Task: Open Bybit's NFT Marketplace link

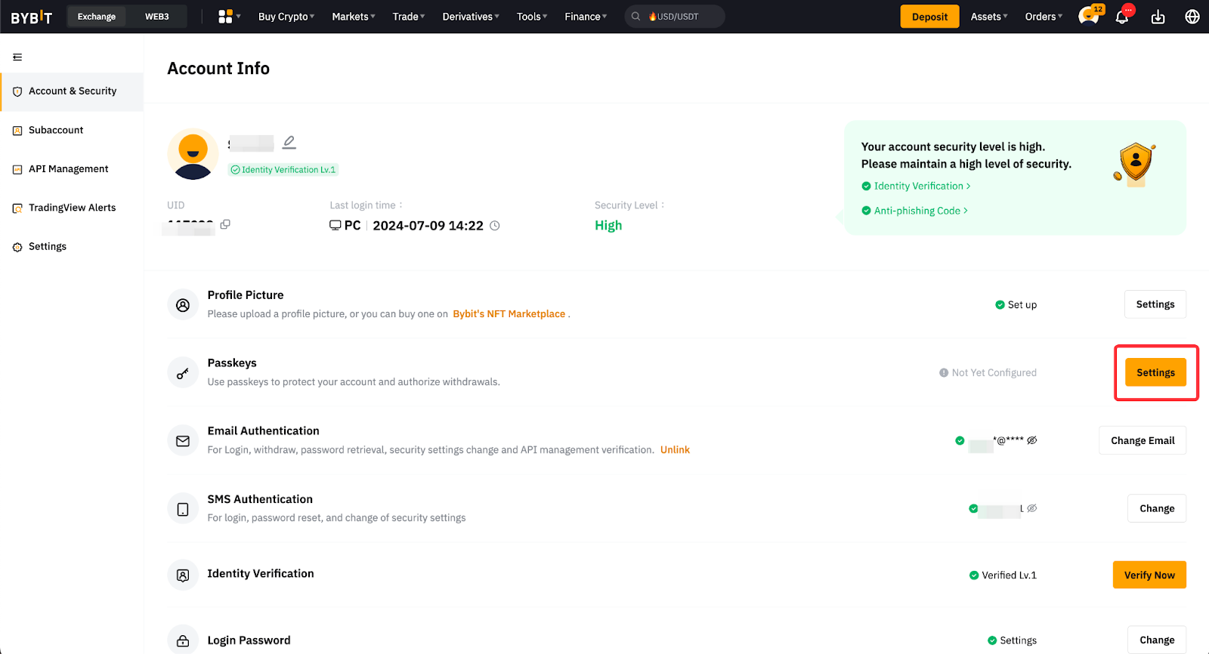Action: coord(509,314)
